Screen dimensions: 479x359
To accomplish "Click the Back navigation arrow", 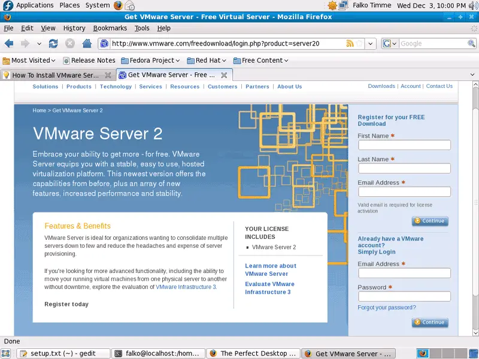I will pos(9,44).
